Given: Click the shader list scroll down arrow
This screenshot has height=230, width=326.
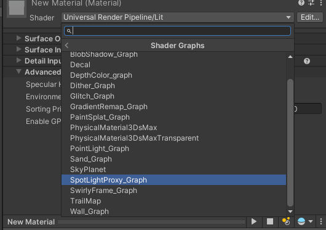Looking at the screenshot, I should pyautogui.click(x=290, y=212).
